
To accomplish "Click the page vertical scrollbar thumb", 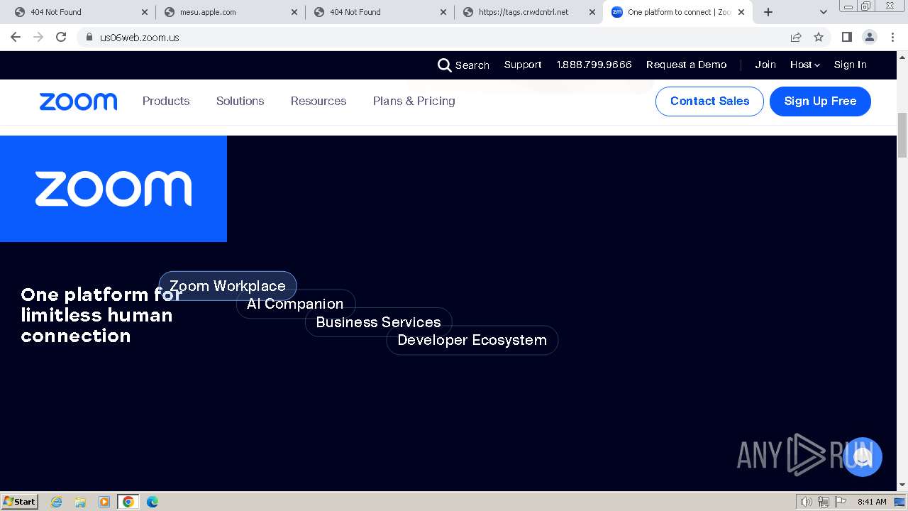I will point(902,135).
